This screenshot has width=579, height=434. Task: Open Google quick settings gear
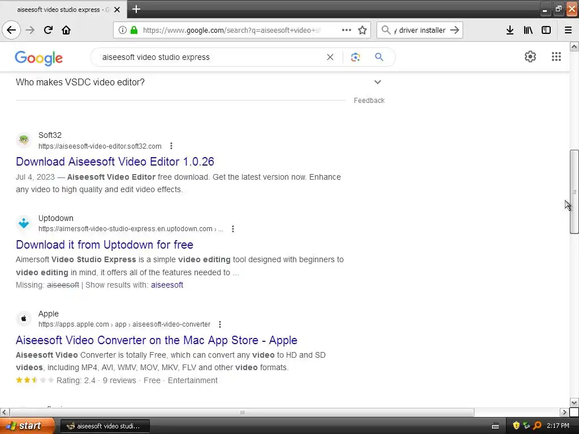coord(530,57)
